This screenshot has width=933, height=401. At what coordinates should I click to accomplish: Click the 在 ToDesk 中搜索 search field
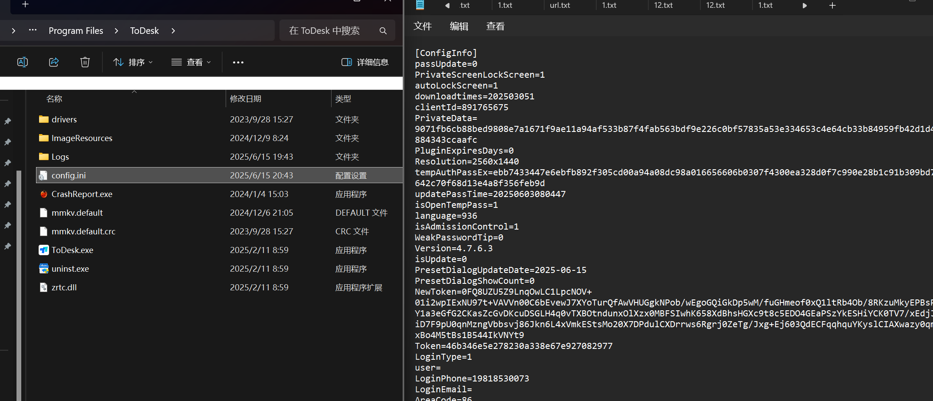coord(330,31)
